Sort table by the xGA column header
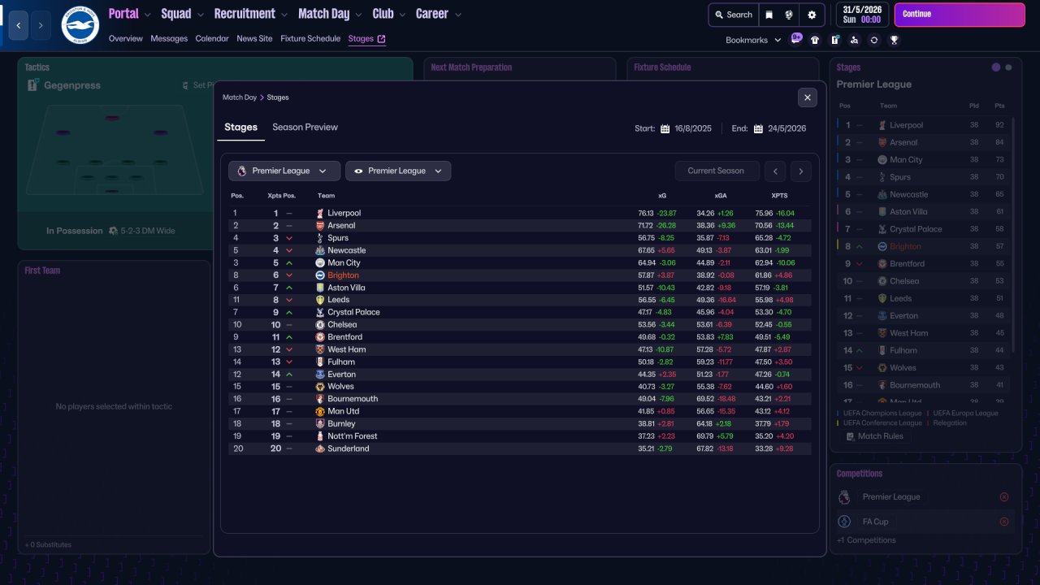Screen dimensions: 1040x585 point(721,196)
